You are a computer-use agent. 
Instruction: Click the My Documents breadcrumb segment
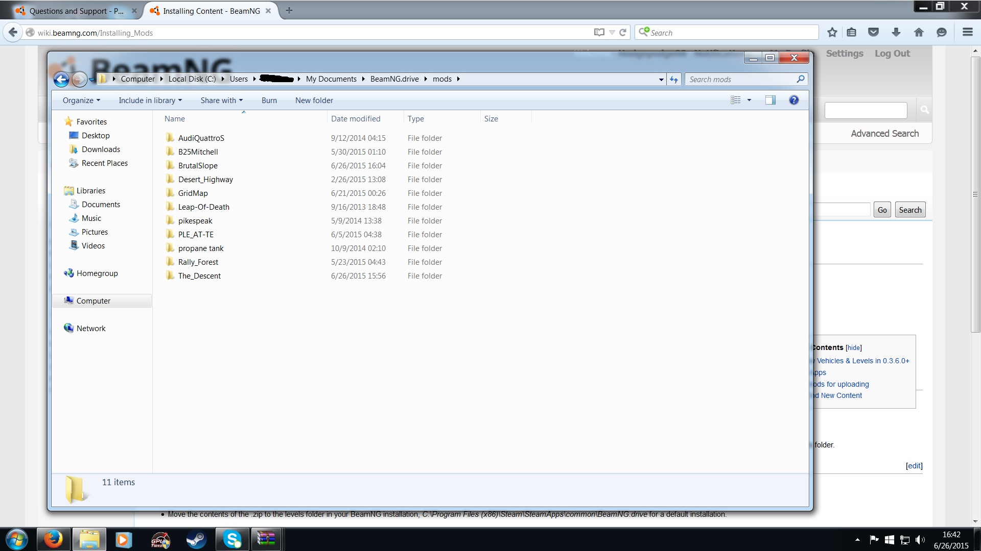pos(331,79)
